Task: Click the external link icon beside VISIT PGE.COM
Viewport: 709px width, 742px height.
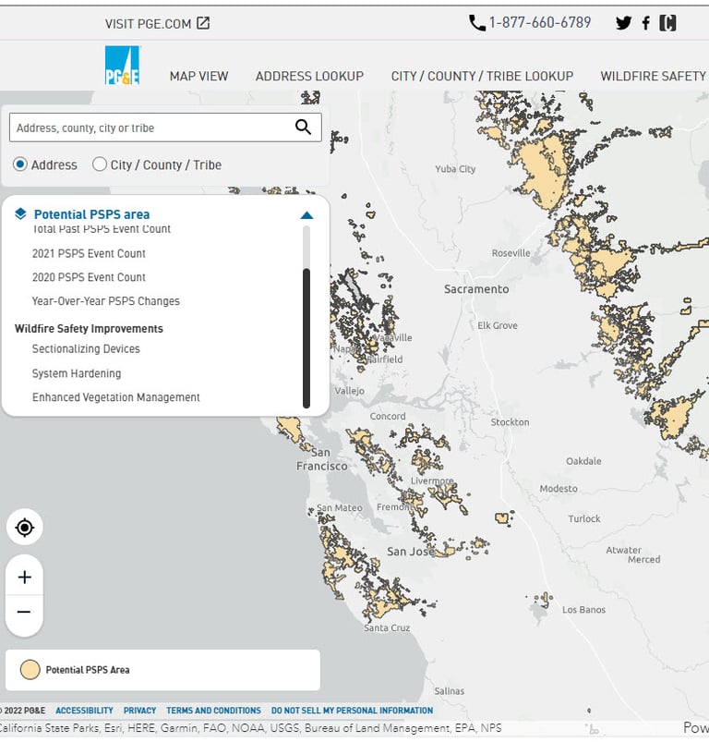Action: pyautogui.click(x=203, y=23)
